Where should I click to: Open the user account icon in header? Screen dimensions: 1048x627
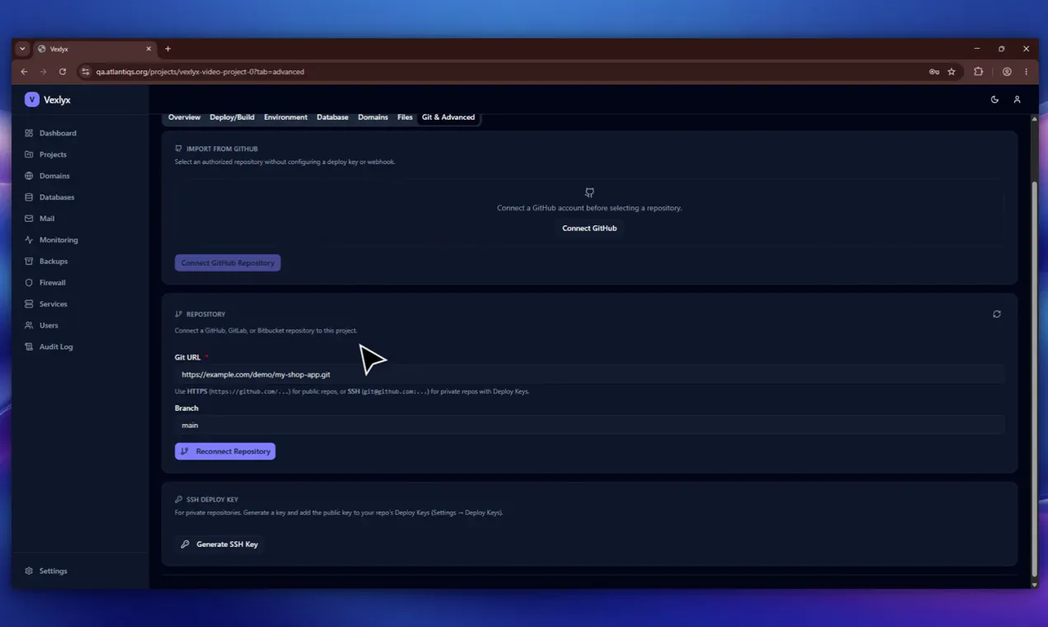click(1017, 100)
